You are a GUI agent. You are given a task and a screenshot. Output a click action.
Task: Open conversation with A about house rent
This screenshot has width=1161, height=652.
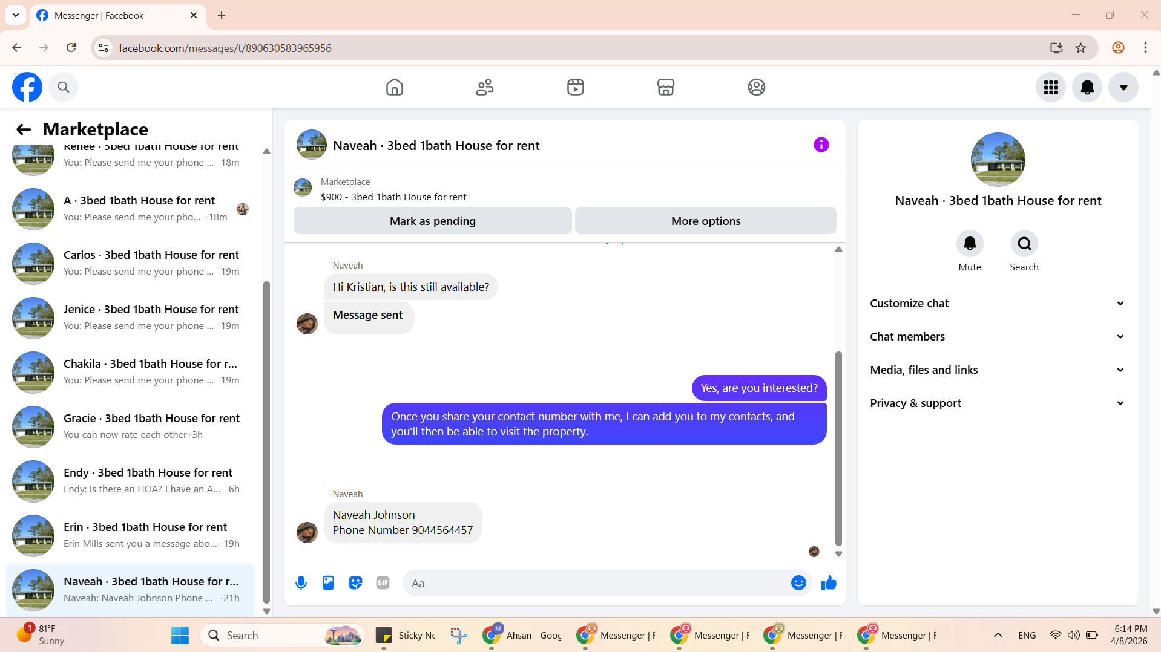coord(130,209)
